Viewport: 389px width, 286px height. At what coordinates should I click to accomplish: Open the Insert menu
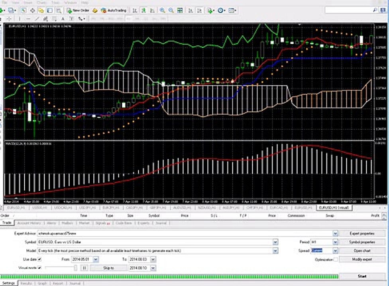click(28, 2)
